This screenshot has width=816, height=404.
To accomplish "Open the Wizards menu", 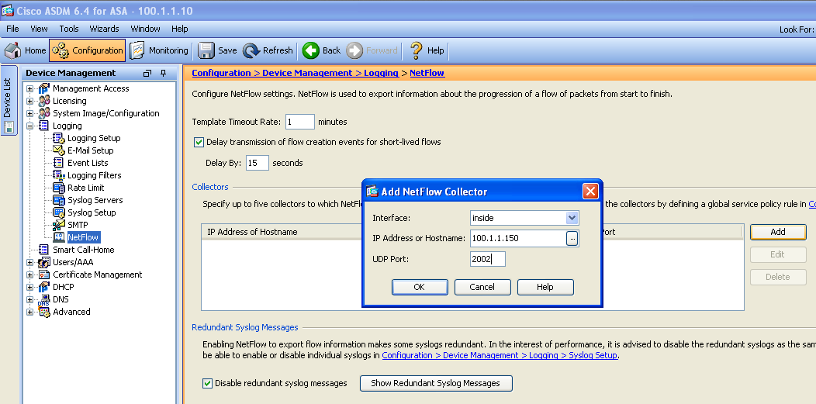I will coord(104,29).
